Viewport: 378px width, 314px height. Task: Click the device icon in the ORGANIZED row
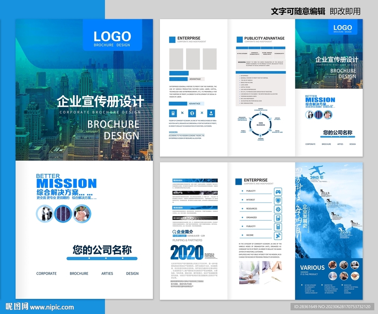pyautogui.click(x=278, y=218)
